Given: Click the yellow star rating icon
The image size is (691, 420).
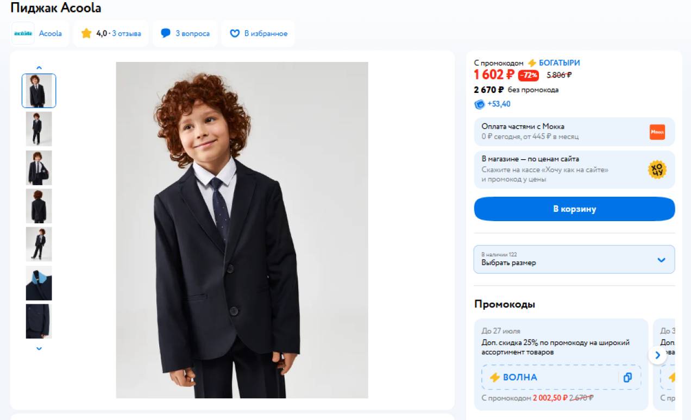Looking at the screenshot, I should click(x=86, y=34).
